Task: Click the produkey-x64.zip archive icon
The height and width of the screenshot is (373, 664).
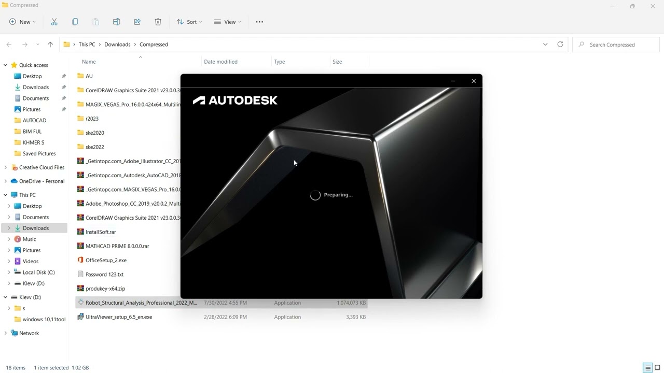Action: coord(80,289)
